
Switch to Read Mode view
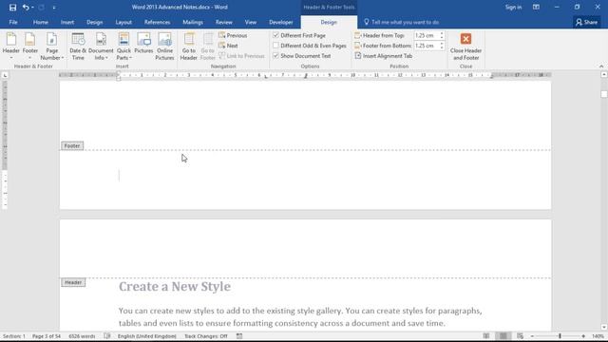pyautogui.click(x=485, y=336)
